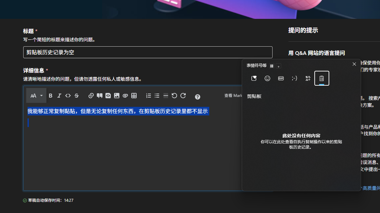Undo the last edit

174,96
